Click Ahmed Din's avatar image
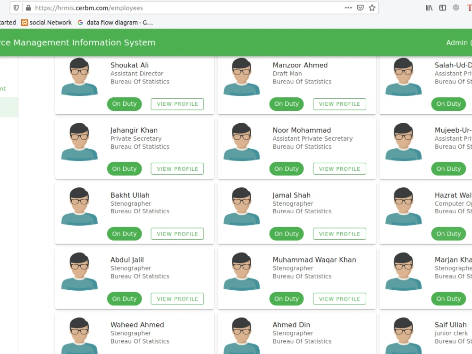Image resolution: width=472 pixels, height=354 pixels. 241,336
